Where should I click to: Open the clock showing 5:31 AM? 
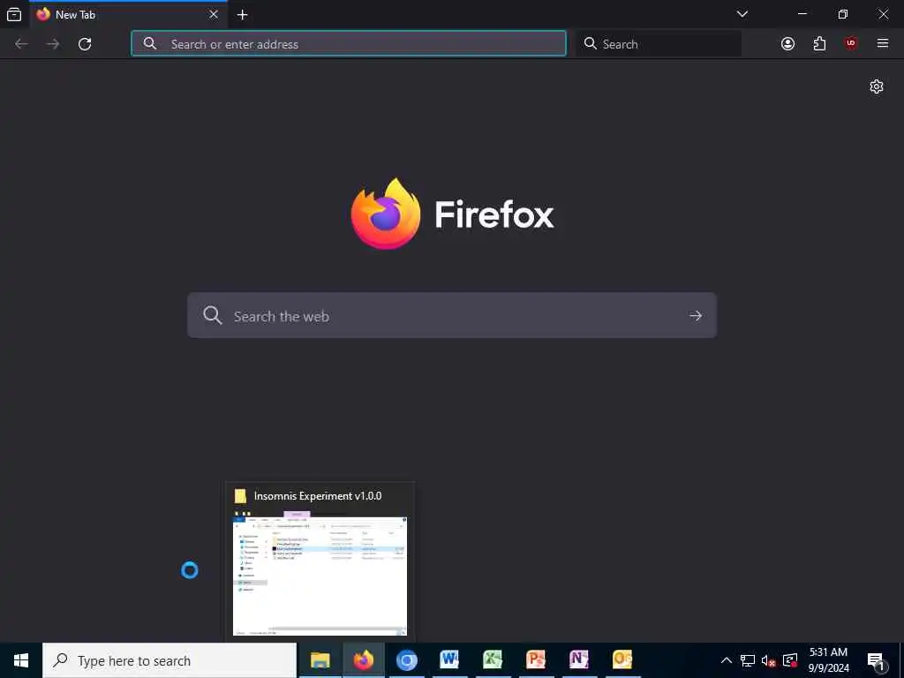point(828,660)
